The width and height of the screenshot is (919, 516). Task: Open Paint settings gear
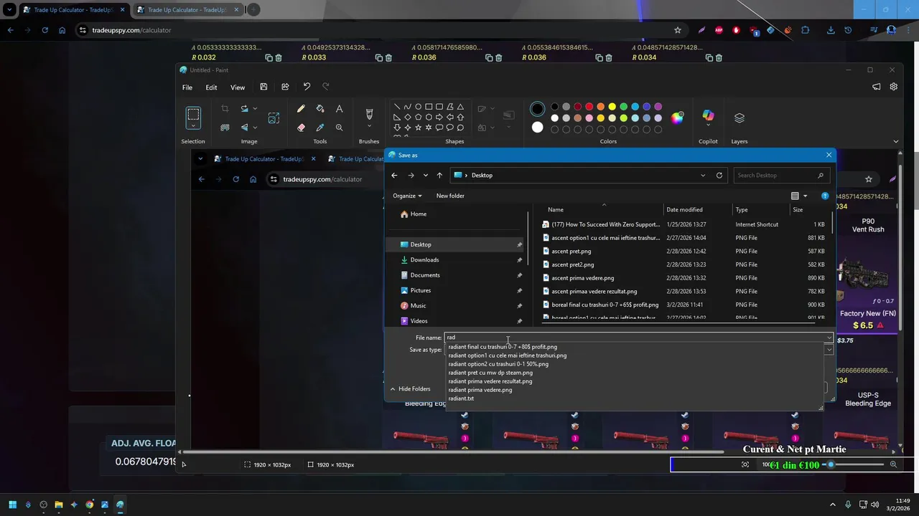click(894, 87)
